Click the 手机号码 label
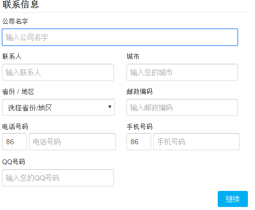 [140, 127]
